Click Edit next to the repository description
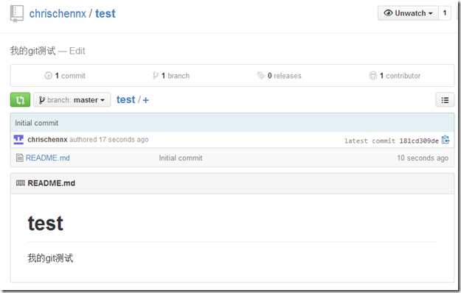461x293 pixels. click(77, 51)
